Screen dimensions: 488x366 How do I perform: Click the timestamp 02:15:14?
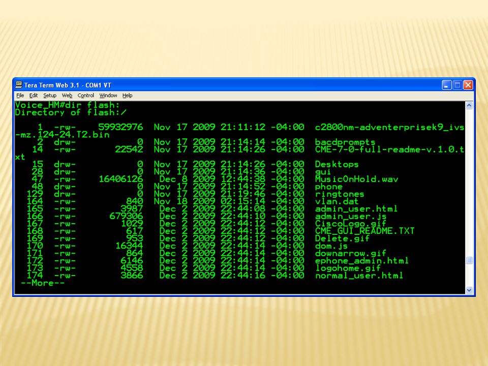(x=243, y=202)
